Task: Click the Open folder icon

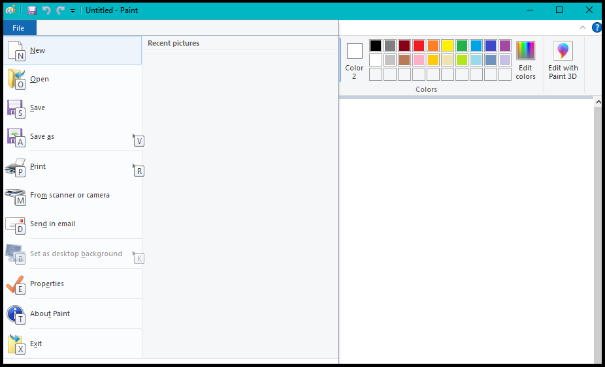Action: 16,79
